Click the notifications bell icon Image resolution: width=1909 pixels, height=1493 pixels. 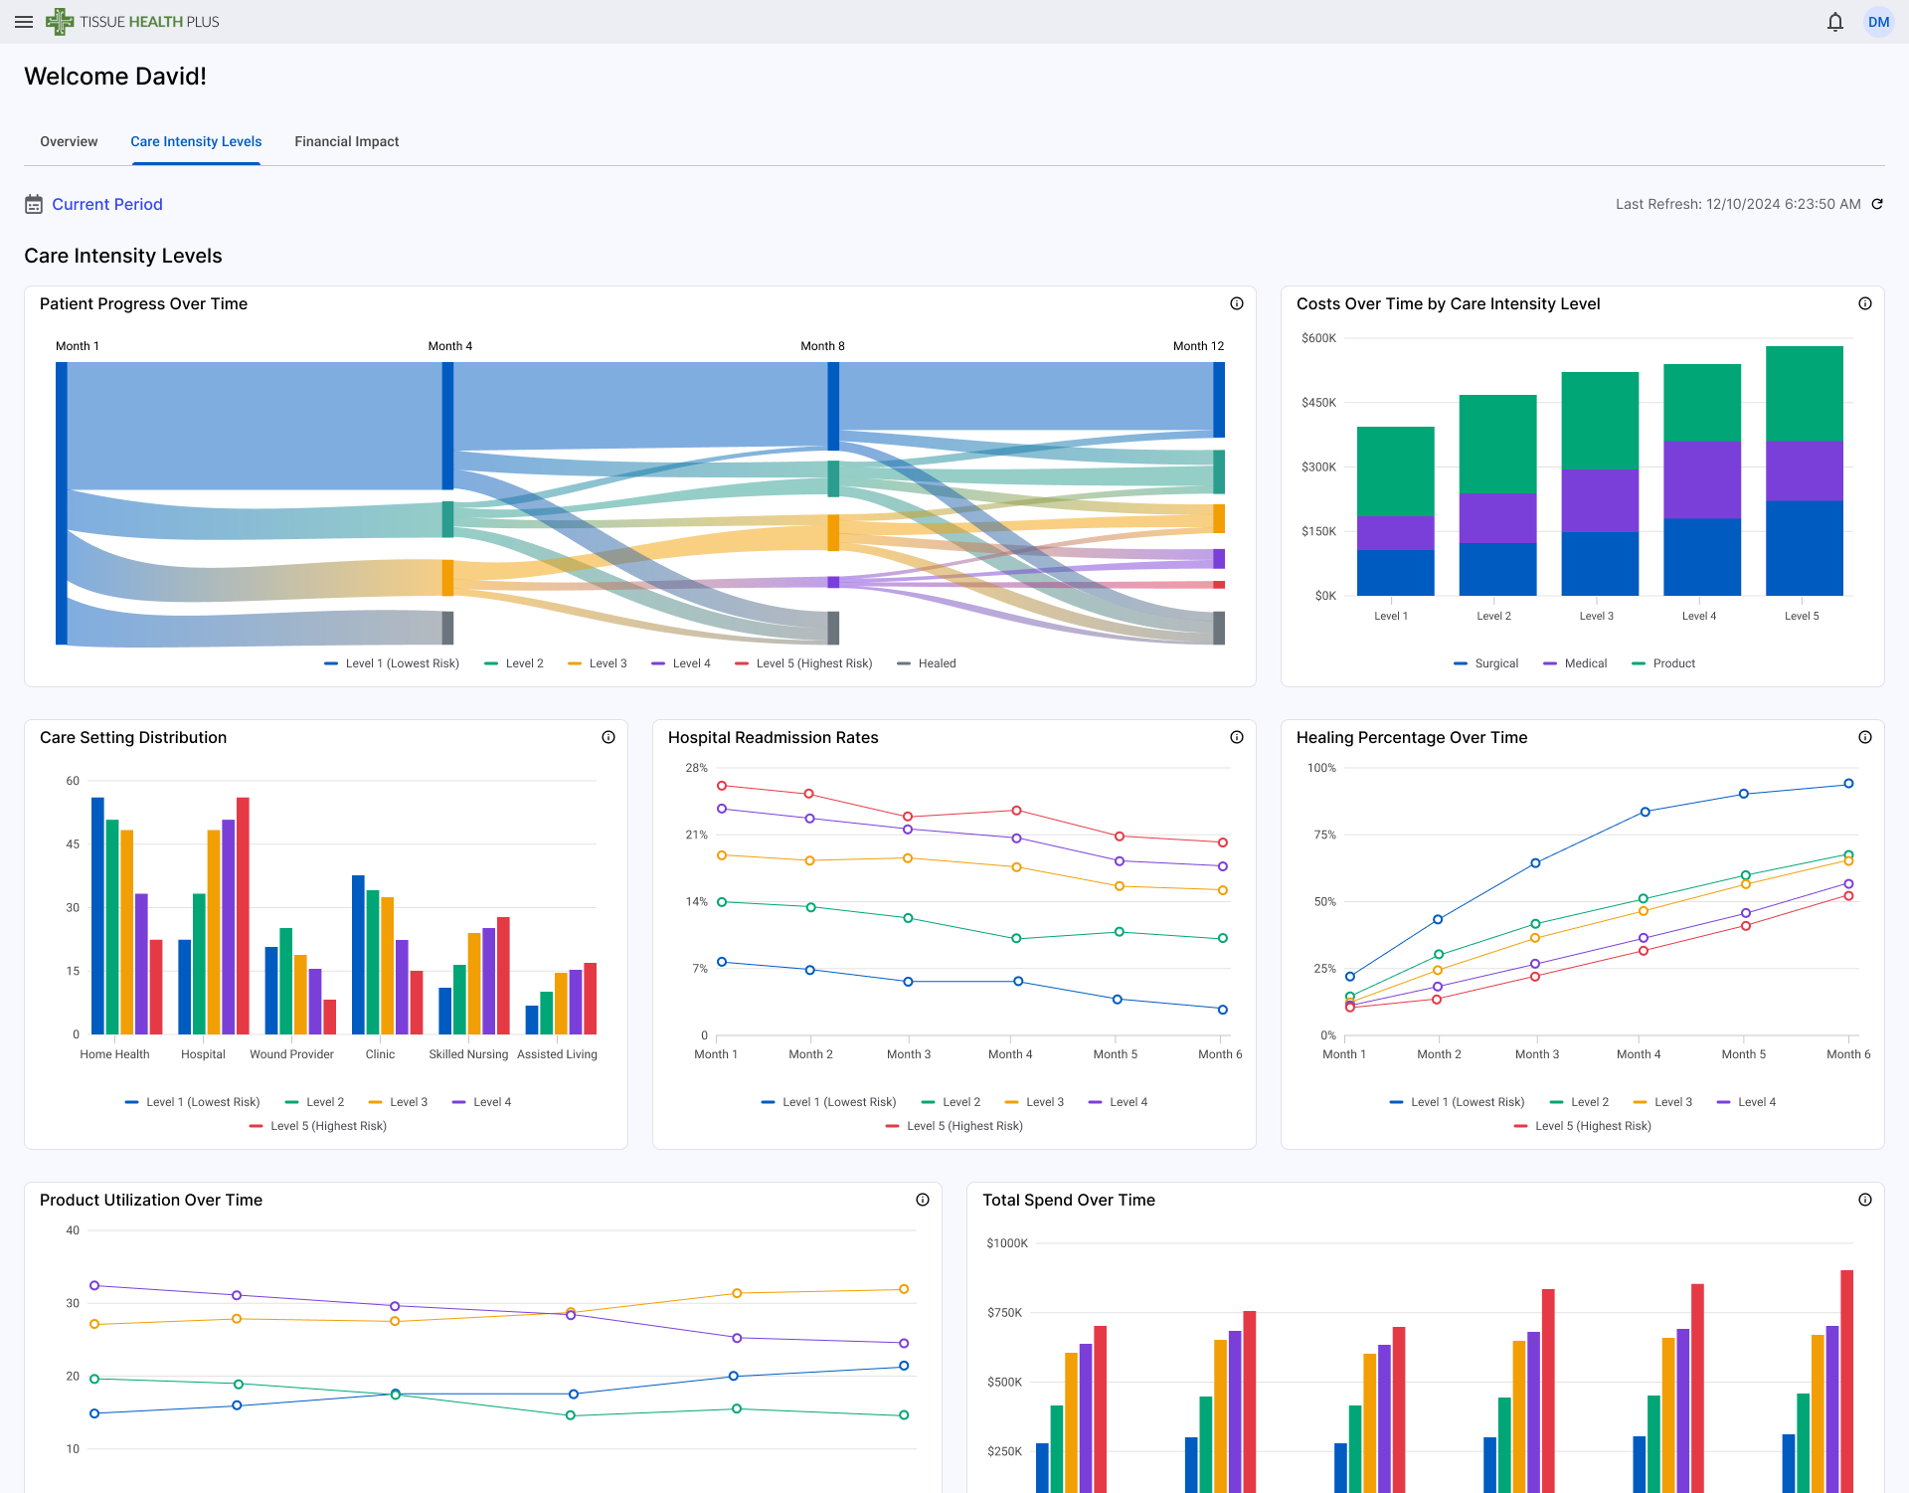click(x=1834, y=22)
